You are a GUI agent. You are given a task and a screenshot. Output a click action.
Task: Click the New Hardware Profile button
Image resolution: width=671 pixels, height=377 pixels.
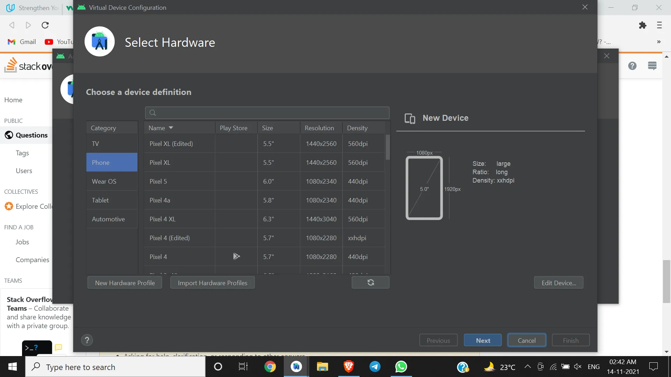coord(125,283)
